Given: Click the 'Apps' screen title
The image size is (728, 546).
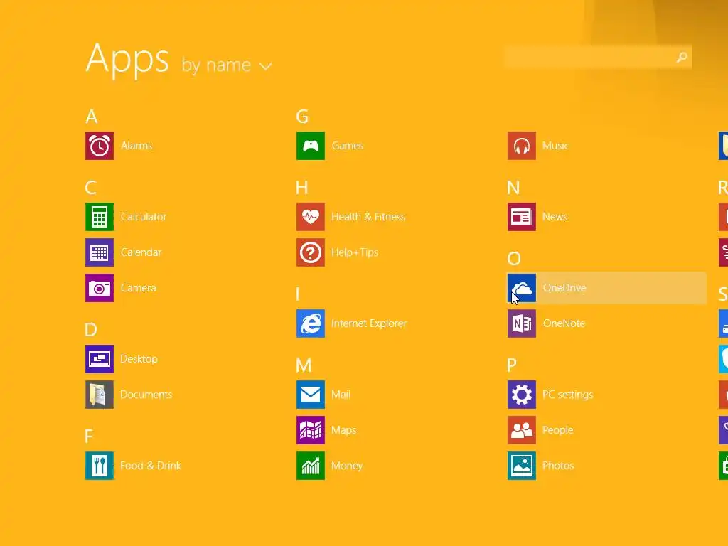Looking at the screenshot, I should click(127, 60).
